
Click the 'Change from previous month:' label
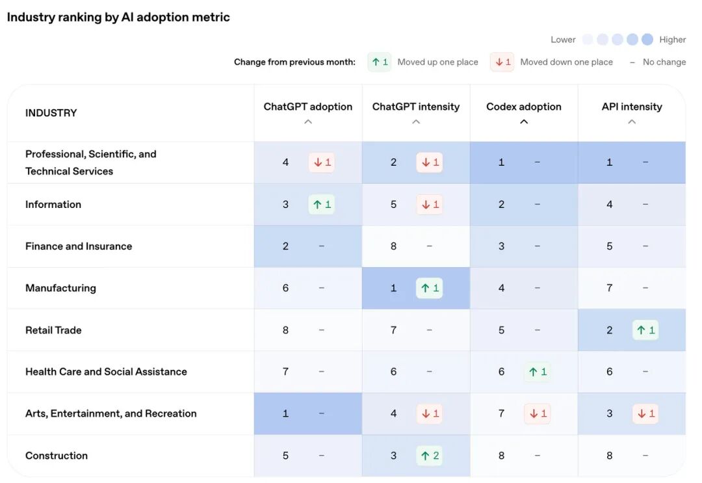294,62
